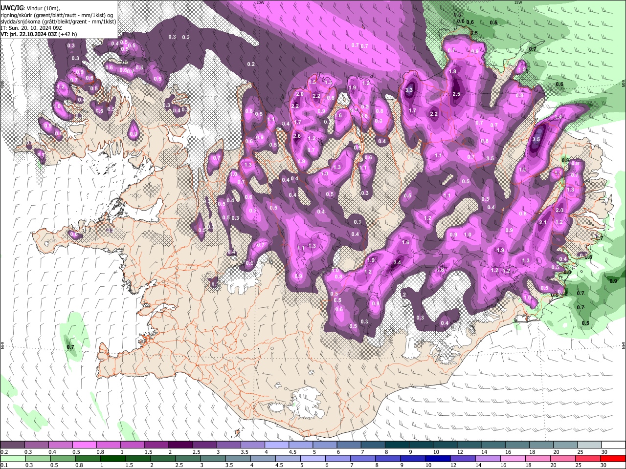
Task: Click the 1.5 swatch in the upper legend row
Action: [156, 445]
